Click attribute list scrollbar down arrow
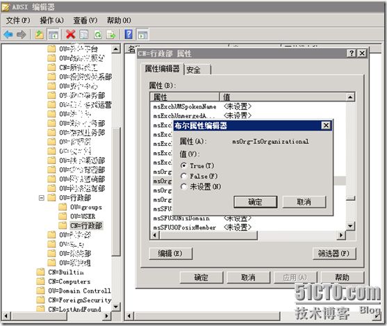 click(350, 225)
